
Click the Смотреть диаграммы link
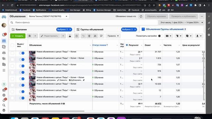pyautogui.click(x=46, y=80)
